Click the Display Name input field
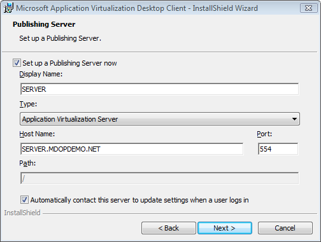Viewport: 321px width, 242px height. click(x=160, y=89)
